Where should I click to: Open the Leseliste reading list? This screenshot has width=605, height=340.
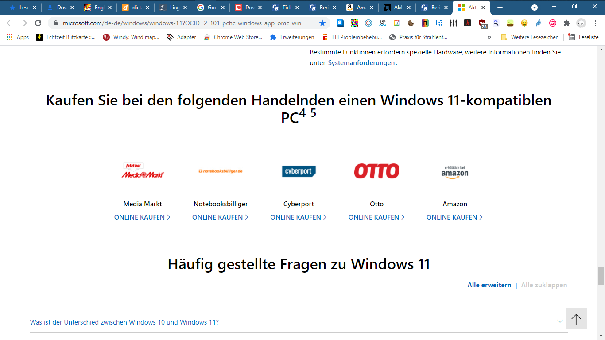click(x=583, y=37)
